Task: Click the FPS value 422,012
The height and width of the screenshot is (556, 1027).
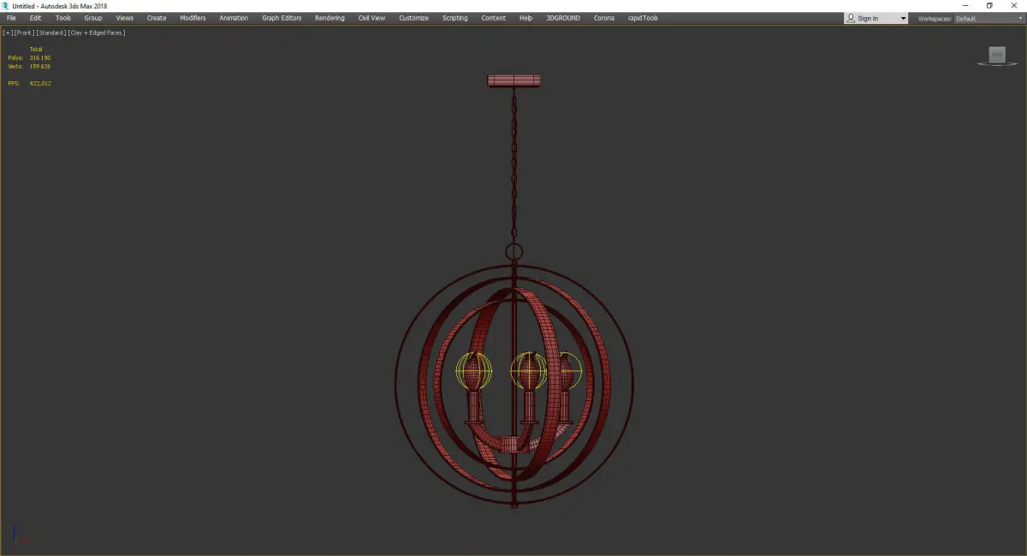Action: click(40, 83)
